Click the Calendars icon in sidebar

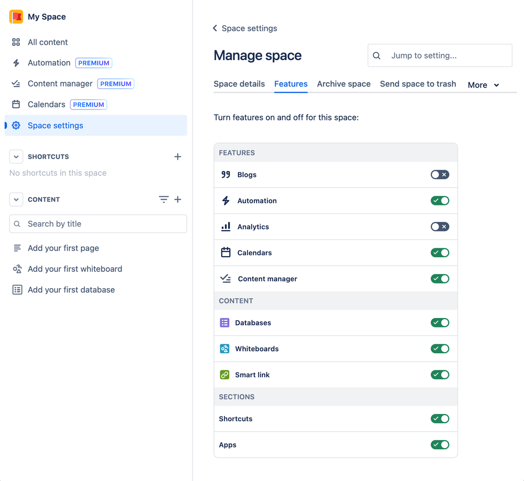pos(16,104)
